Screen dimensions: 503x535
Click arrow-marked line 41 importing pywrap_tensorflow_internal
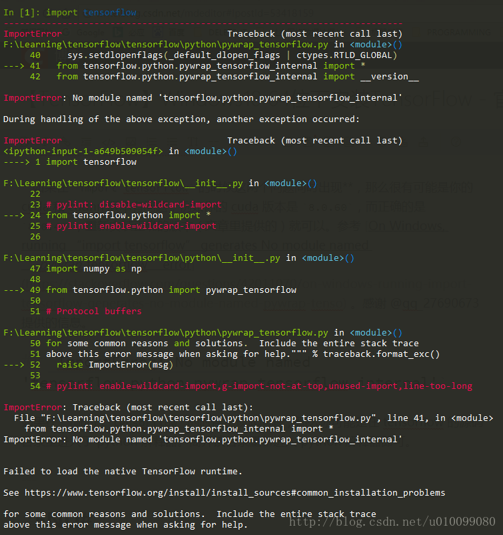[185, 66]
